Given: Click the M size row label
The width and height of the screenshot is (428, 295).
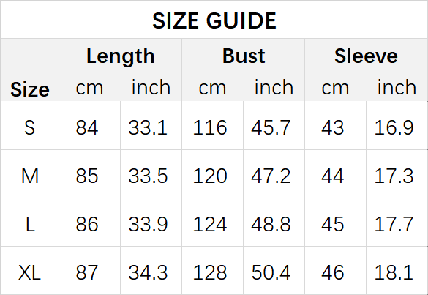Looking at the screenshot, I should coord(30,176).
